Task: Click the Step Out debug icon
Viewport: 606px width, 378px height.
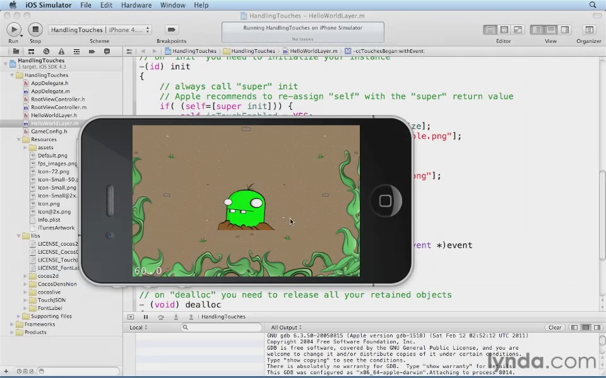Action: (191, 317)
